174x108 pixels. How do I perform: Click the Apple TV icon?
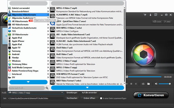[10, 48]
